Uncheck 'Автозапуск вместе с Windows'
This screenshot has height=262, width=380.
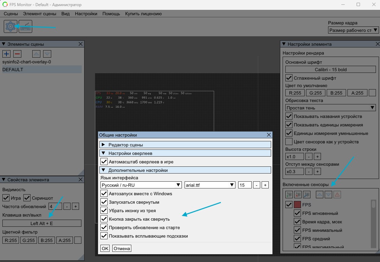pos(104,194)
